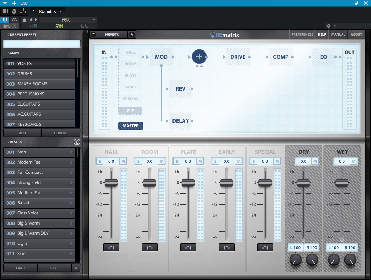Open the REV module block
The width and height of the screenshot is (371, 280).
pyautogui.click(x=180, y=89)
